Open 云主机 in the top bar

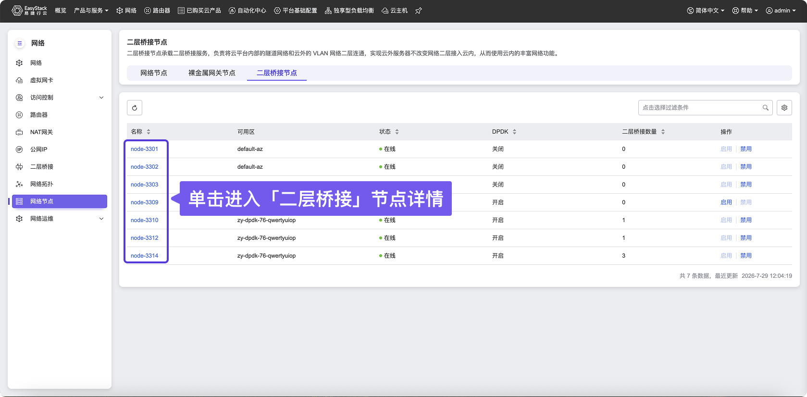pos(395,11)
